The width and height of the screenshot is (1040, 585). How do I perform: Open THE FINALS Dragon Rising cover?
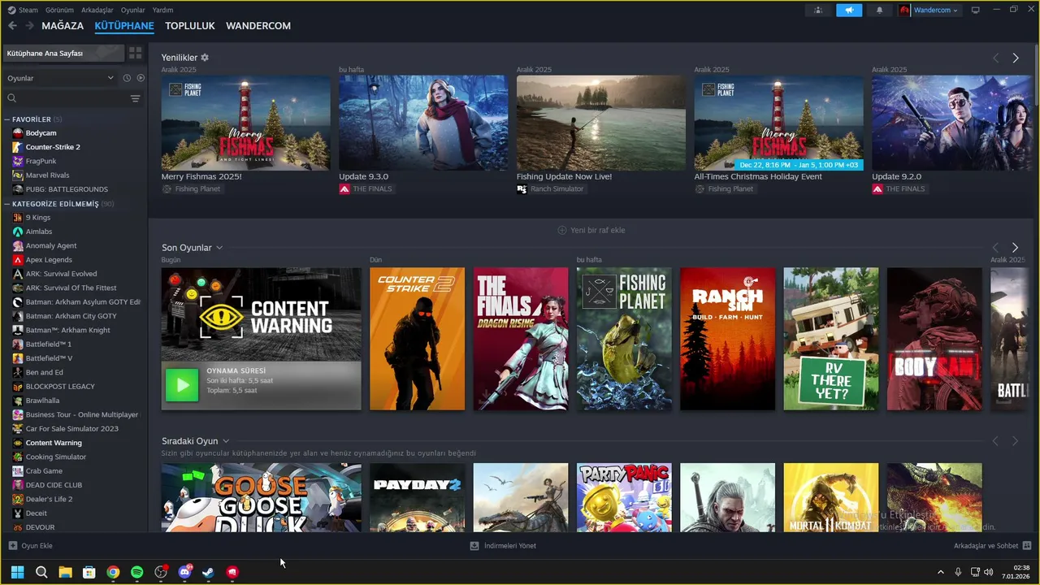(521, 339)
